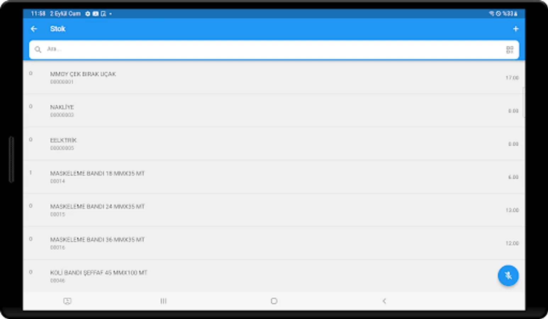Tap the Android home button
The width and height of the screenshot is (548, 319).
[274, 301]
